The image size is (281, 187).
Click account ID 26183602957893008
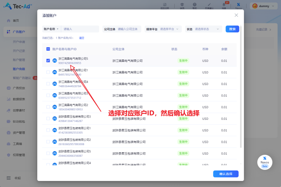(71, 144)
